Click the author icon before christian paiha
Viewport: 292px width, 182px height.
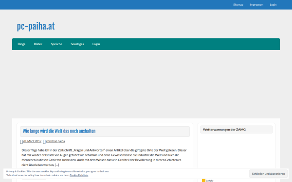(44, 142)
